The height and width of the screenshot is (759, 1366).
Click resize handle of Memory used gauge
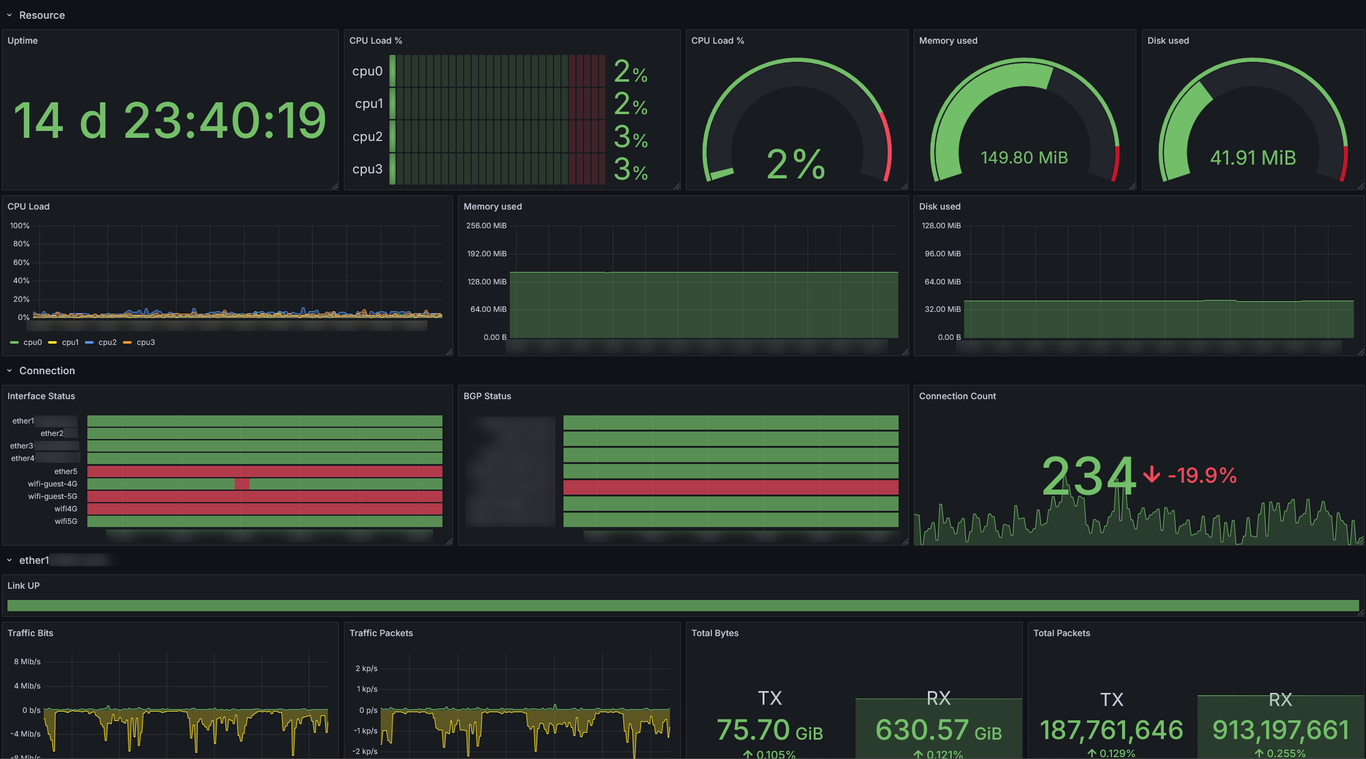pyautogui.click(x=1133, y=186)
